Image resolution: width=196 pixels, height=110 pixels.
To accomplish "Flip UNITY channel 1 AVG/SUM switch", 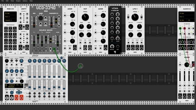I will [x=24, y=27].
